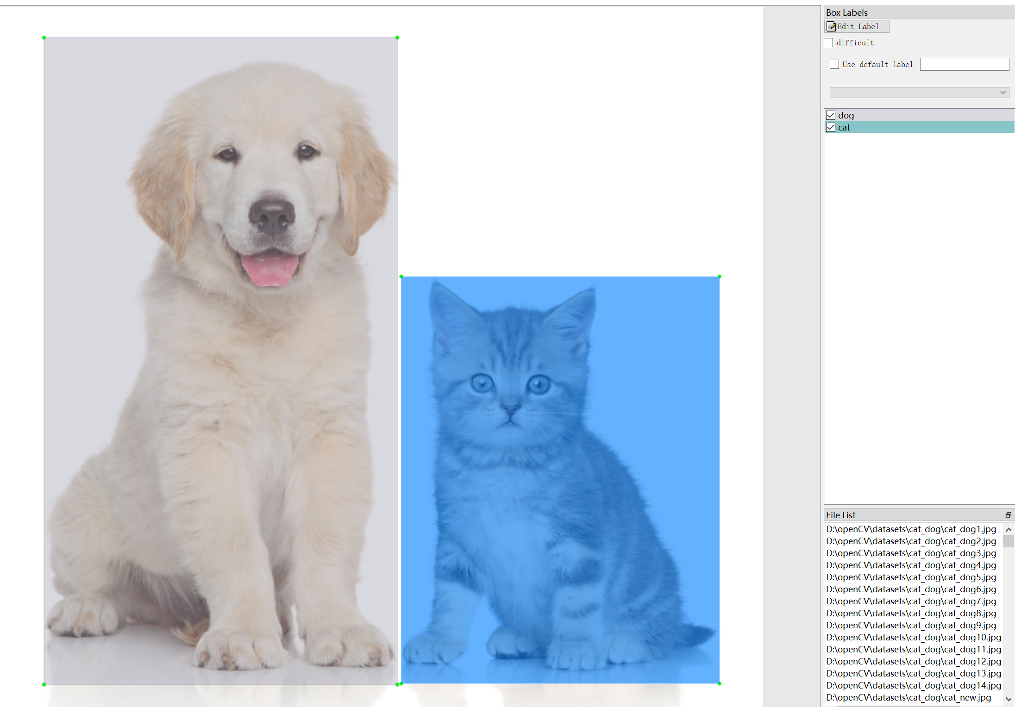Image resolution: width=1015 pixels, height=707 pixels.
Task: Open cat_dog8.jpg in File List
Action: coord(911,613)
